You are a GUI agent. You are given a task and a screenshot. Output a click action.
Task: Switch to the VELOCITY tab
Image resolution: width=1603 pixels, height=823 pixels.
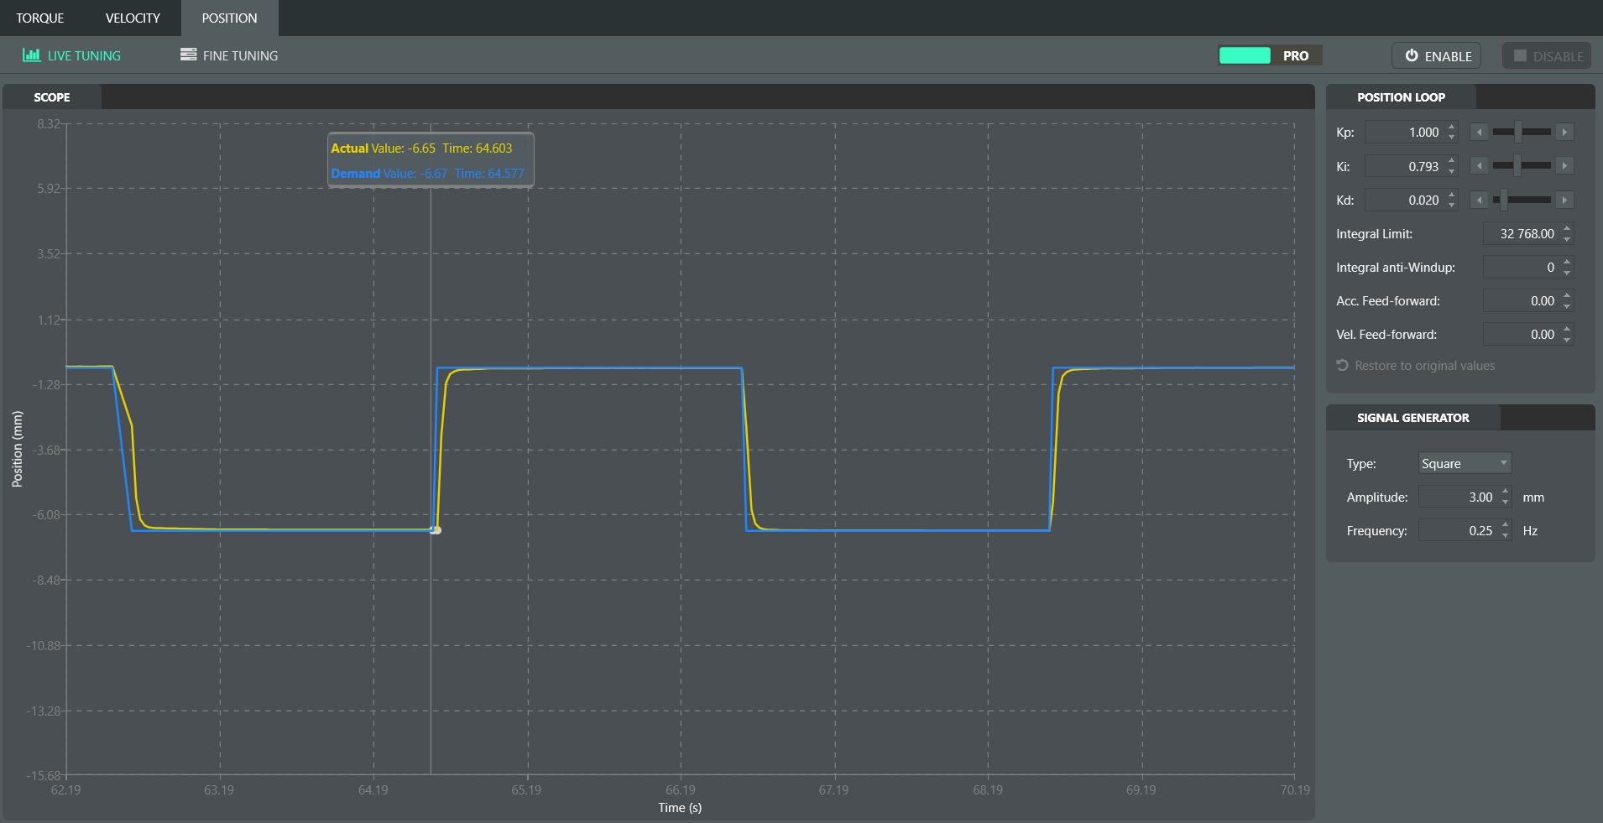(x=133, y=18)
